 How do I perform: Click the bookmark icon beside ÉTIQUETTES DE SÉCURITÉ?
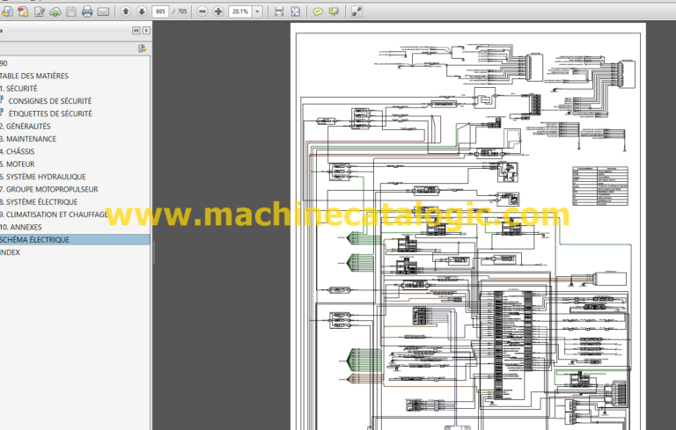point(2,113)
